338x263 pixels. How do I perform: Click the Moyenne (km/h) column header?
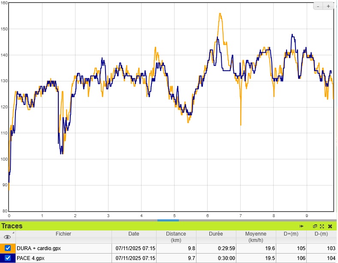[256, 237]
